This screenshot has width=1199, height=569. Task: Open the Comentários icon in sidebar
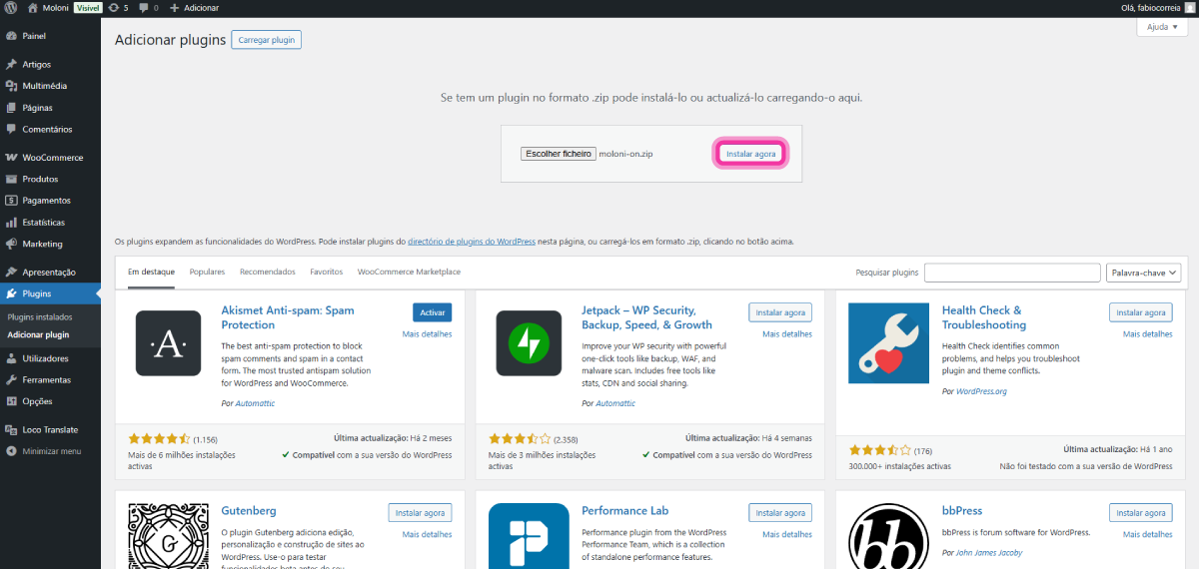(x=11, y=129)
